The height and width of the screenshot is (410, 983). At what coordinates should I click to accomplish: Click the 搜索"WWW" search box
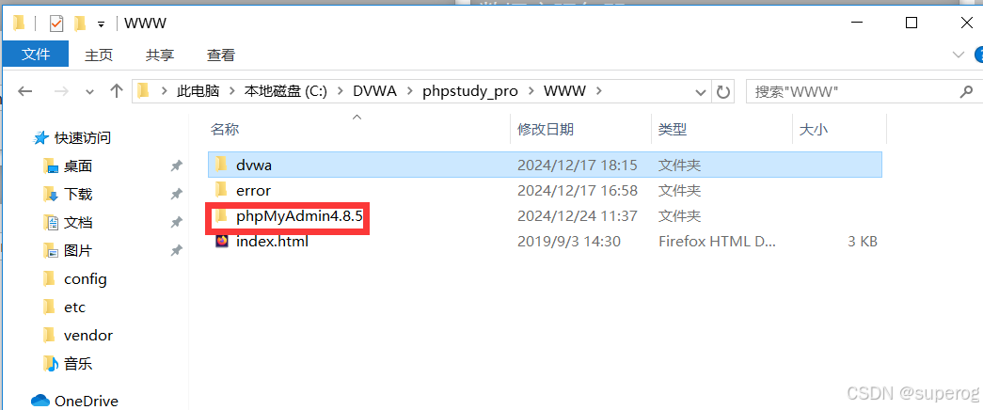coord(852,92)
